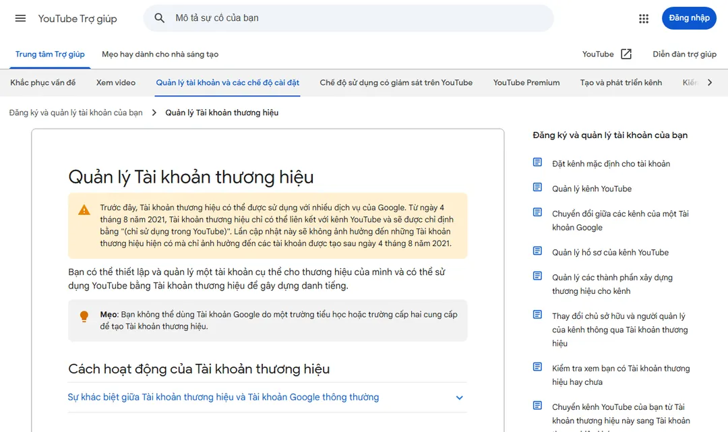This screenshot has height=432, width=728.
Task: Click article icon for Quản lý kênh YouTube
Action: click(537, 187)
